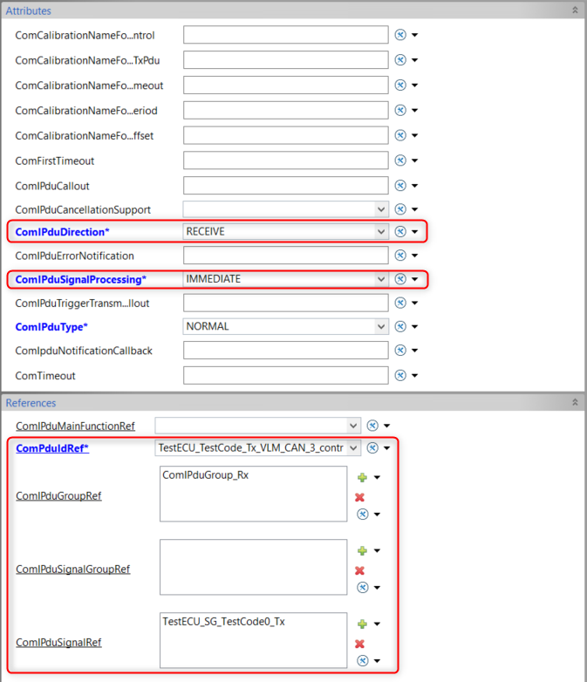The image size is (587, 682).
Task: Click reset icon beside ComIPduCancellationSupport
Action: click(400, 209)
